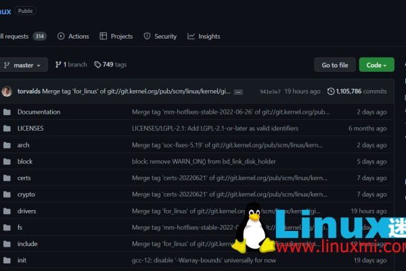Expand commit message ellipsis button
This screenshot has height=271, width=406.
tap(238, 92)
